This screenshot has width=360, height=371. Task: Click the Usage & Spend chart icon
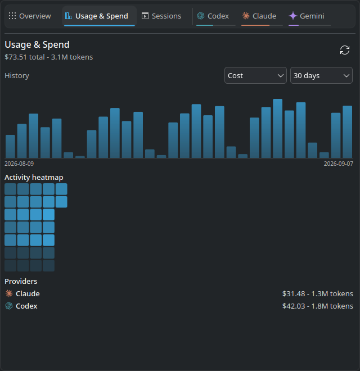coord(69,16)
